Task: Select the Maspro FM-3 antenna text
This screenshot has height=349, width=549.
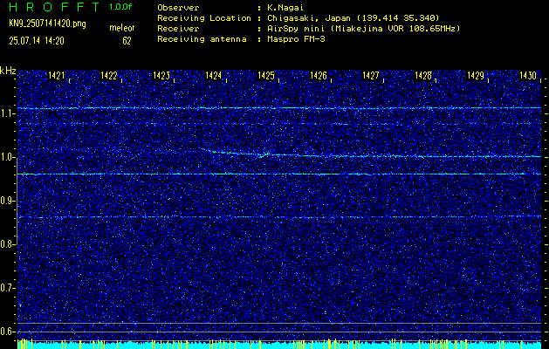Action: coord(296,39)
